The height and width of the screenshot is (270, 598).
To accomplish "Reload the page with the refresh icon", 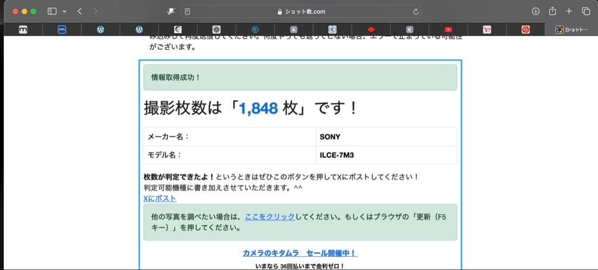I will [x=416, y=12].
